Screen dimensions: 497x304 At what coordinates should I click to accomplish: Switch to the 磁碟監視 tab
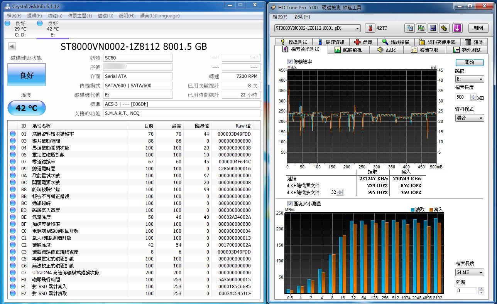348,50
